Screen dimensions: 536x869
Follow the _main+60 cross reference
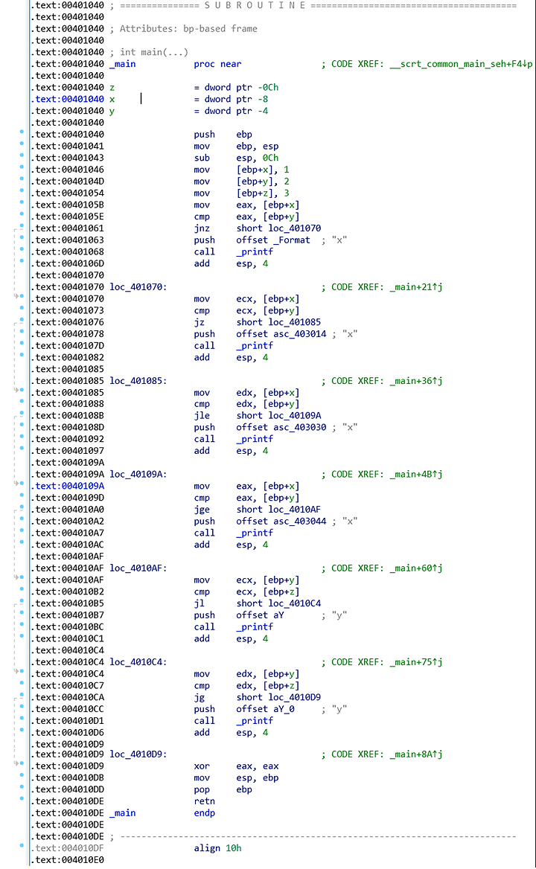point(415,568)
